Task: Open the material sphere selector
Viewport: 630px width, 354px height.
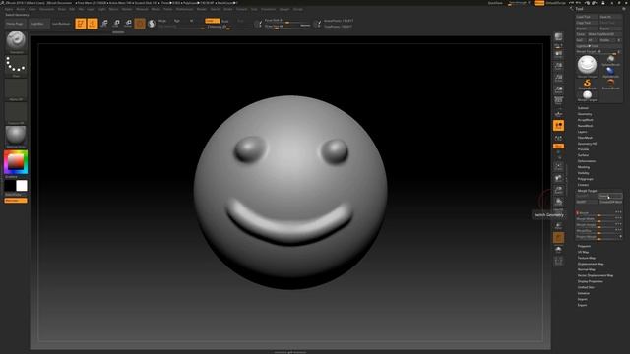Action: (16, 136)
